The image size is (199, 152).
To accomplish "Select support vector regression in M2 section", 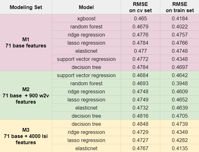I will 86,75.
